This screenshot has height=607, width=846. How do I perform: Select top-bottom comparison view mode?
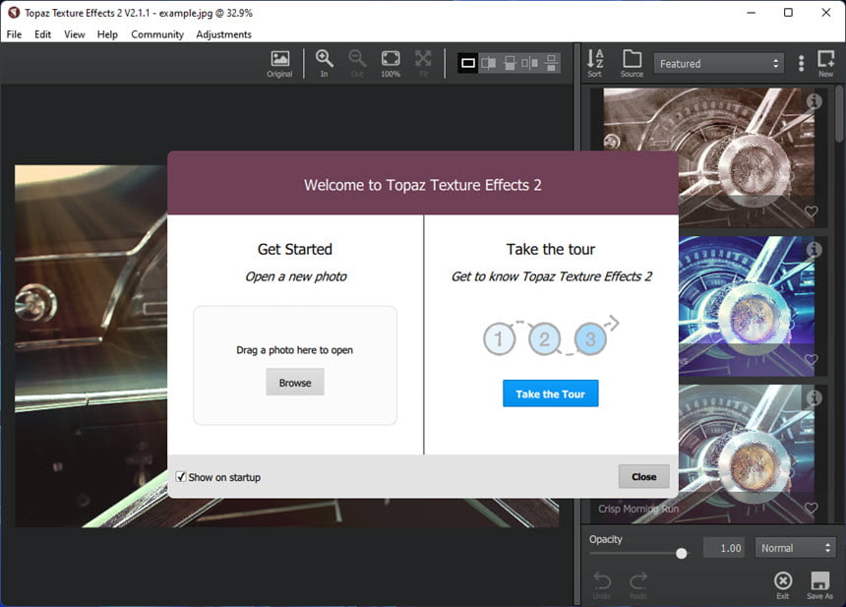coord(551,63)
